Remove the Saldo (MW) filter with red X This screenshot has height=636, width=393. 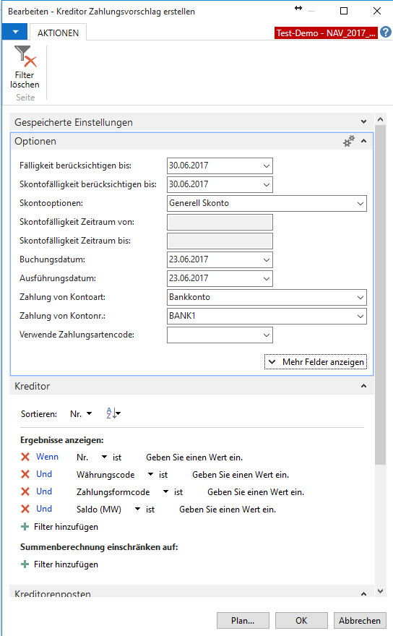(x=25, y=509)
